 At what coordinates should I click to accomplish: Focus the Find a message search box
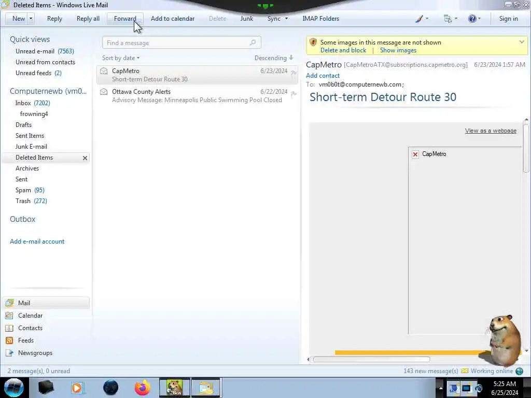coord(181,42)
